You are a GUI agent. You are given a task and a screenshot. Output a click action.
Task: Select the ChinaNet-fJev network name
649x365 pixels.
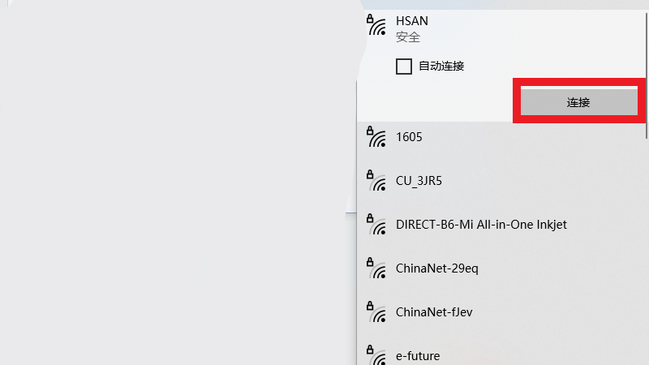(x=436, y=312)
